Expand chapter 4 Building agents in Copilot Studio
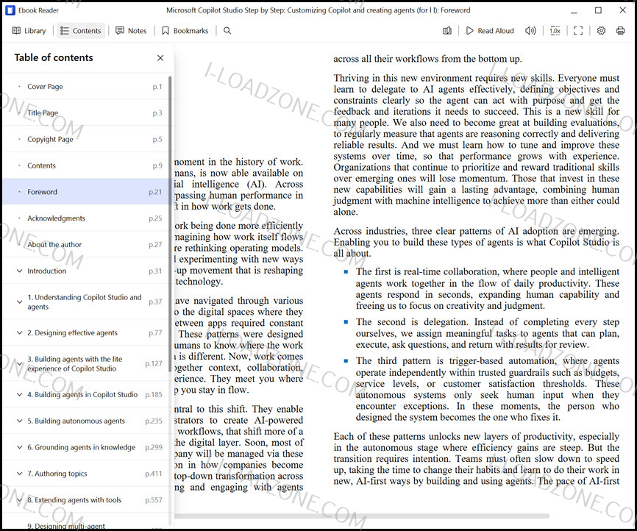Image resolution: width=637 pixels, height=531 pixels. pyautogui.click(x=19, y=394)
